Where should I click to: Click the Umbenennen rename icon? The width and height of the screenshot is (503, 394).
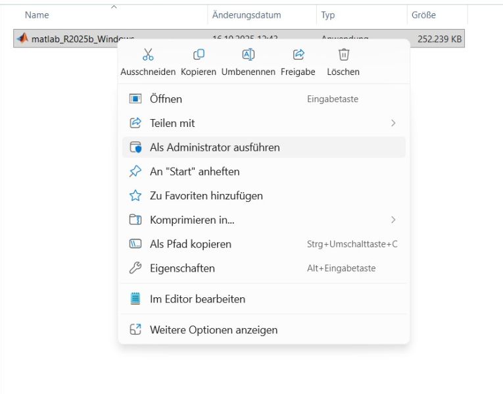point(249,55)
